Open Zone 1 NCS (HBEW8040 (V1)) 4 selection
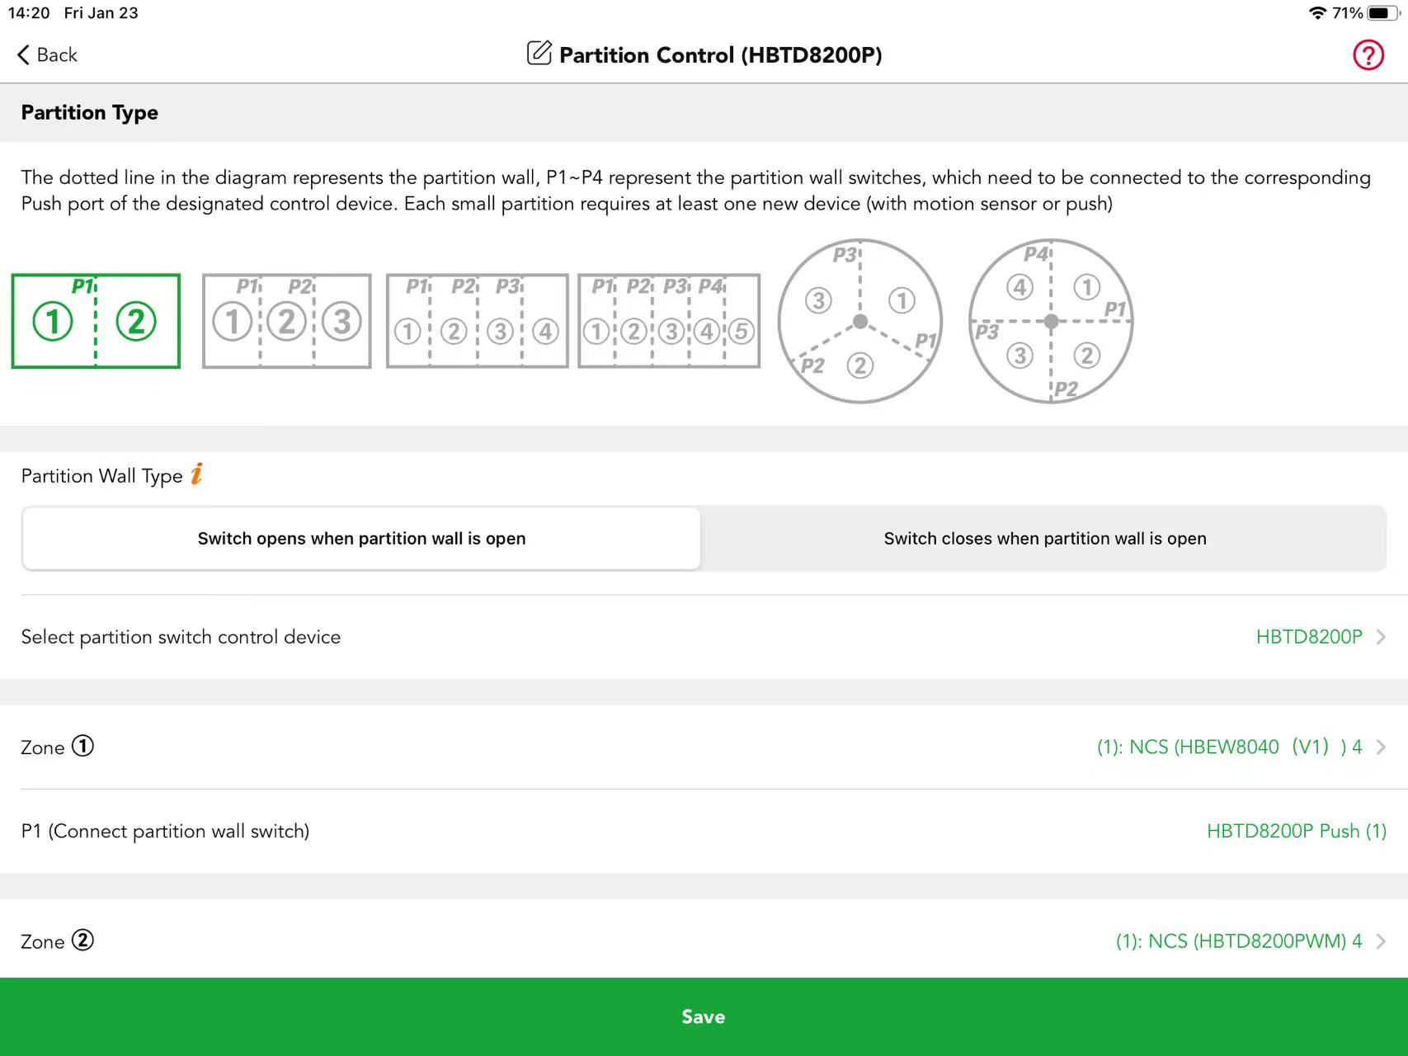 pyautogui.click(x=1229, y=747)
